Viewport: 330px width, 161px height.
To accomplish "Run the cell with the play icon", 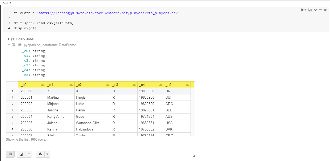I will [x=303, y=10].
